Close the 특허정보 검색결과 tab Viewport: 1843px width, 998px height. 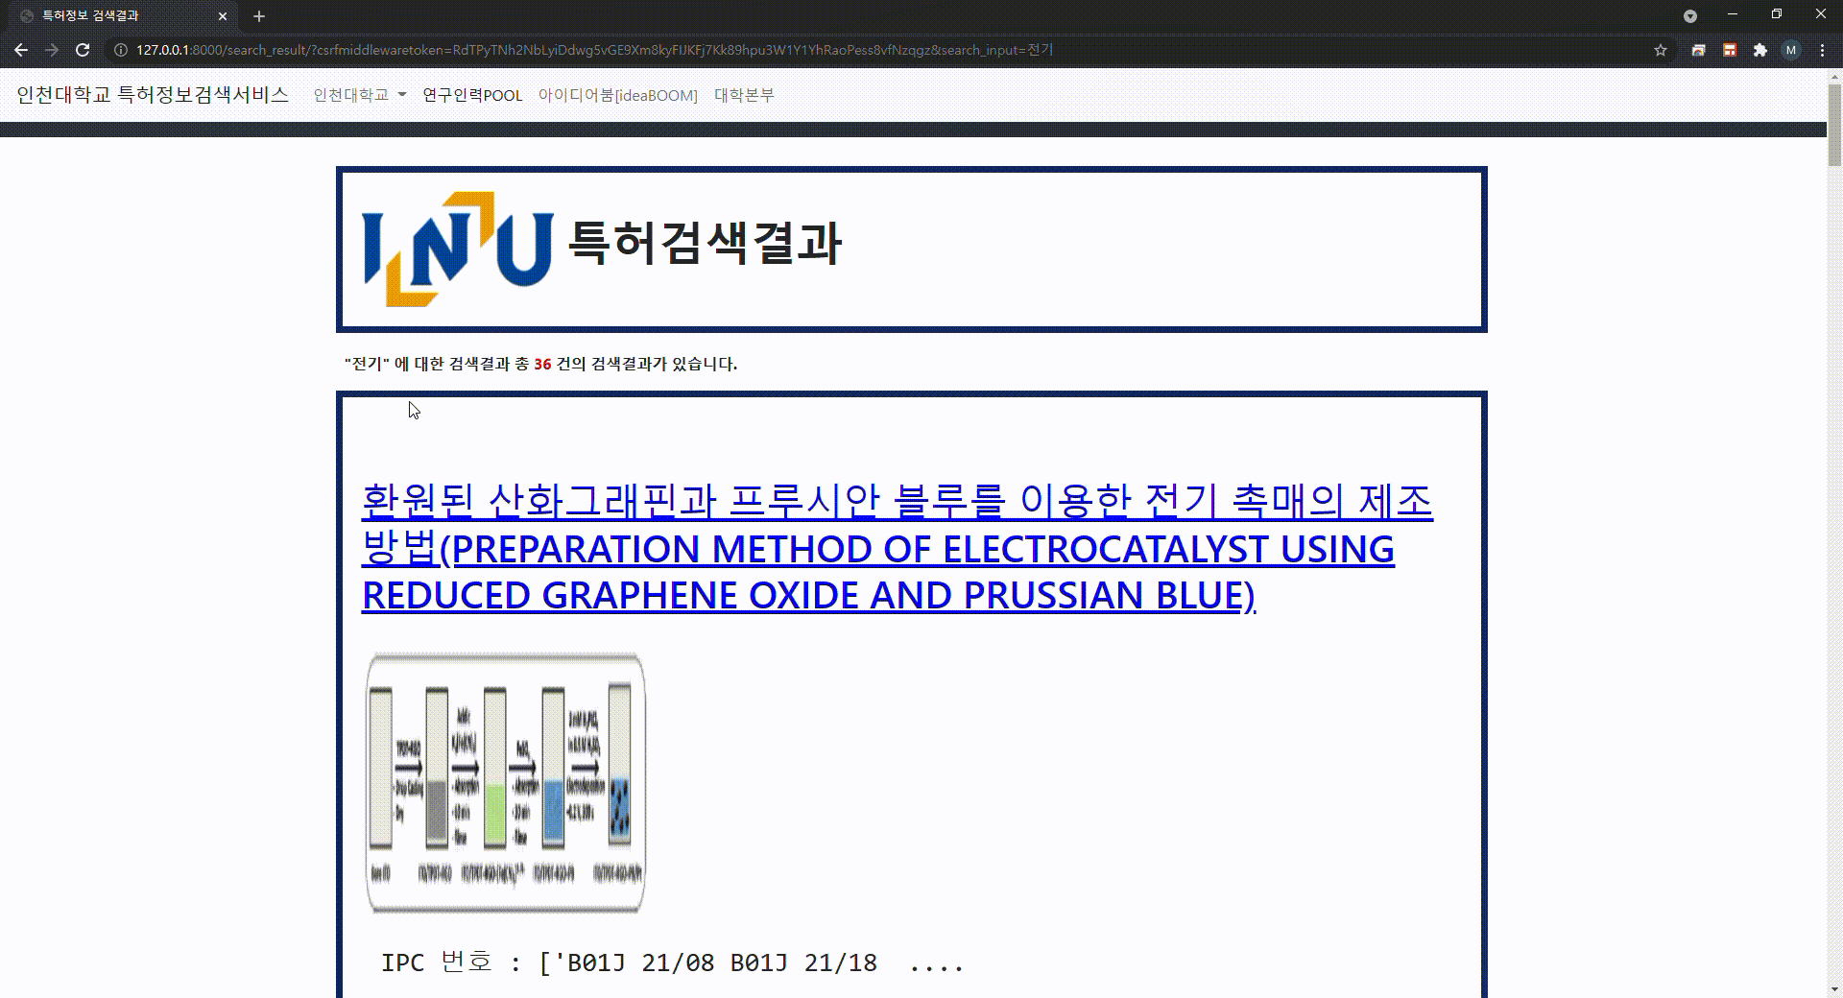(x=223, y=16)
